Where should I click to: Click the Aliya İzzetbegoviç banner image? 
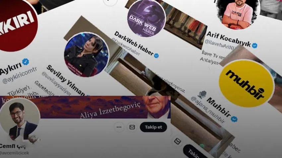[x=85, y=107]
